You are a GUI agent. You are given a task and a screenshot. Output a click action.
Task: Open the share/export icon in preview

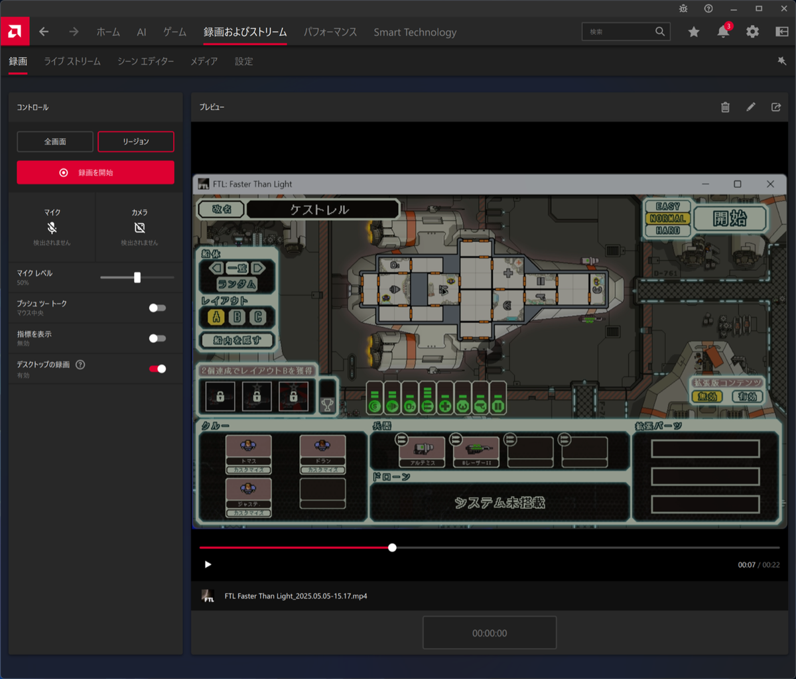point(775,107)
